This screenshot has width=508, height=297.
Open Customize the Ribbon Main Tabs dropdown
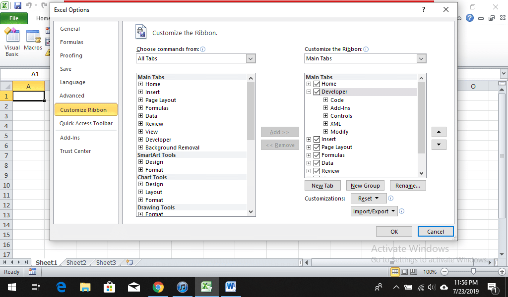[421, 58]
